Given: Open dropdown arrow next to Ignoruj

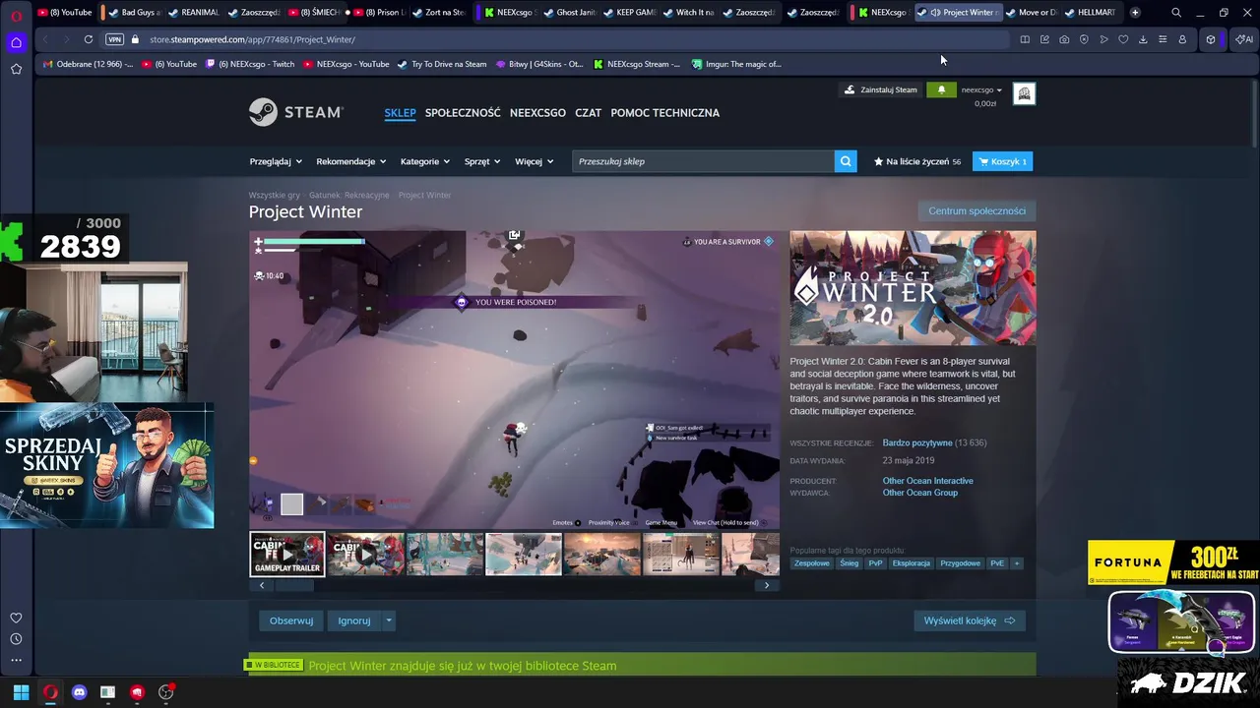Looking at the screenshot, I should [389, 620].
